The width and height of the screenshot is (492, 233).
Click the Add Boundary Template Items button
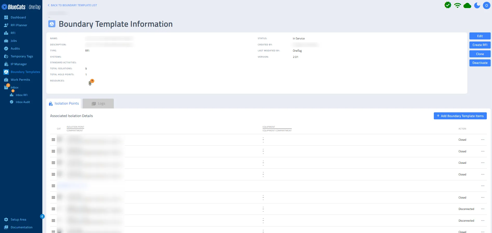(x=460, y=116)
